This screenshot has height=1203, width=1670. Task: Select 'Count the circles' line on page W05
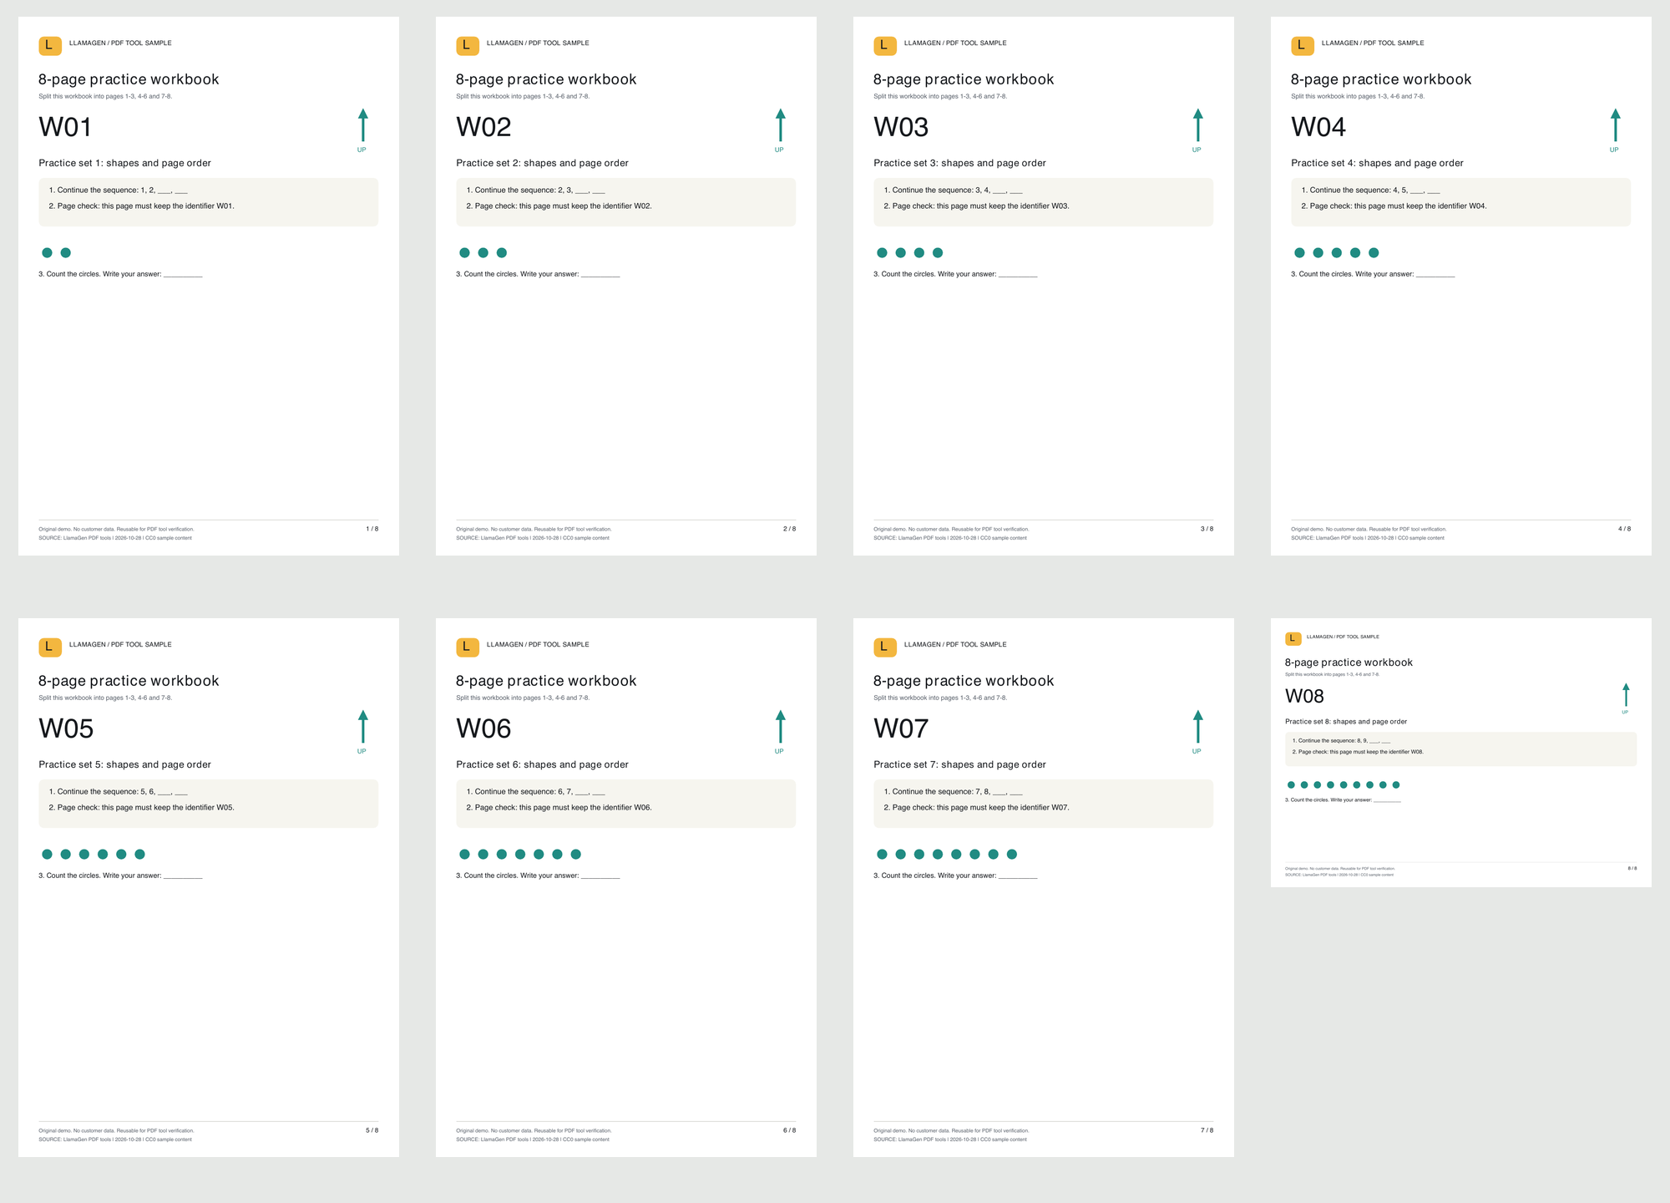[x=120, y=876]
